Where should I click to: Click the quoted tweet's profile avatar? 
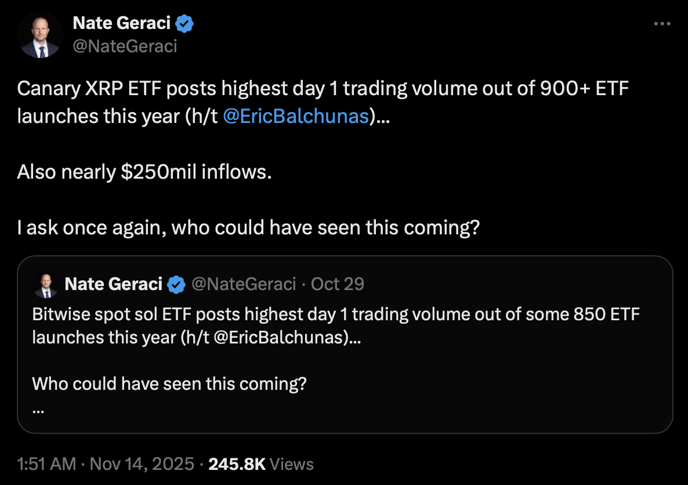pyautogui.click(x=45, y=284)
